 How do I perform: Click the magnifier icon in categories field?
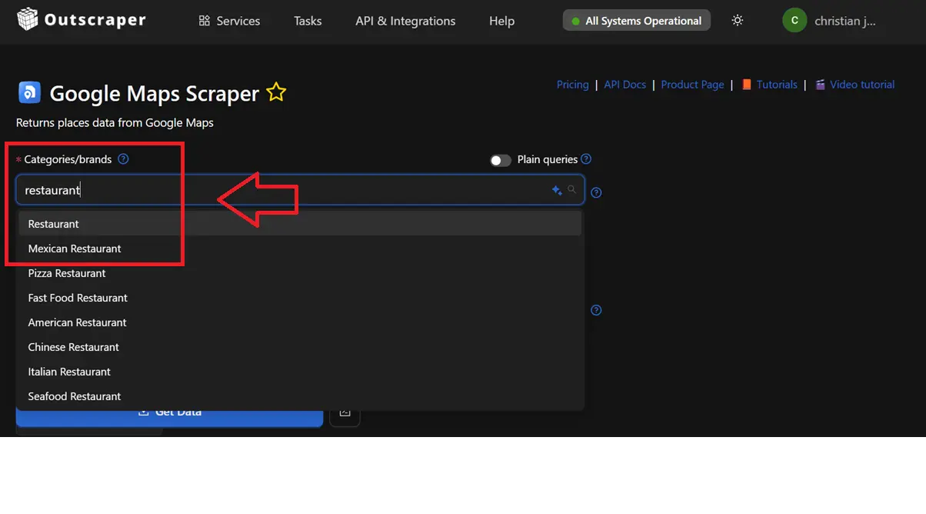571,189
